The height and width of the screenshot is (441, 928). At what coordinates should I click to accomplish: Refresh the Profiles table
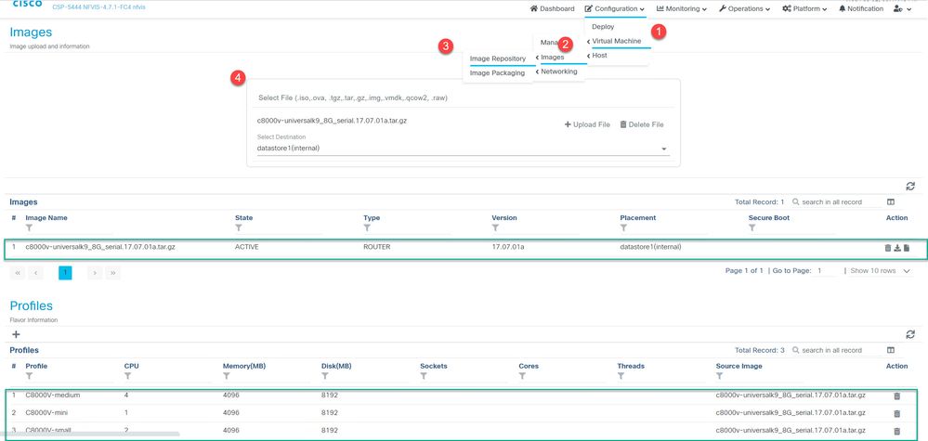tap(910, 334)
